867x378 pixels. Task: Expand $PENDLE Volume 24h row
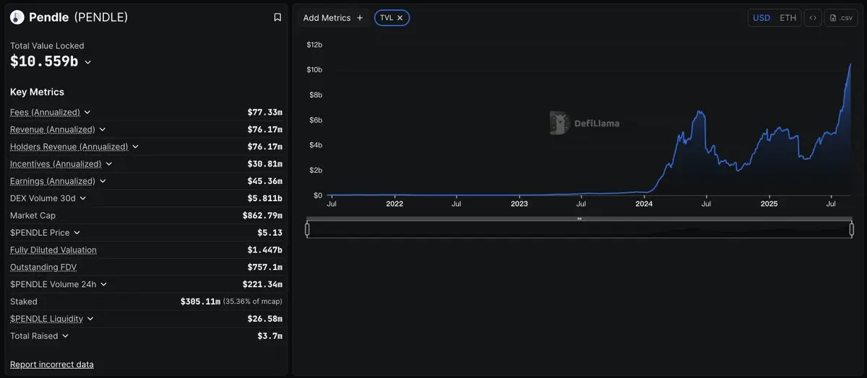(x=103, y=285)
